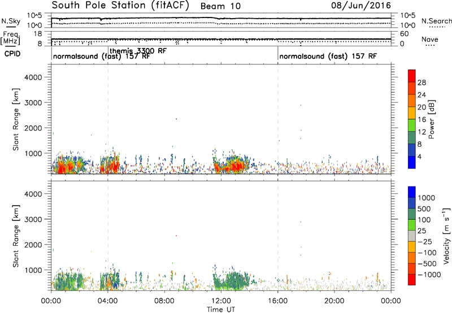Screen dimensions: 452x313
Task: Click the '3000' tick in velocity panel
Action: [x=33, y=219]
